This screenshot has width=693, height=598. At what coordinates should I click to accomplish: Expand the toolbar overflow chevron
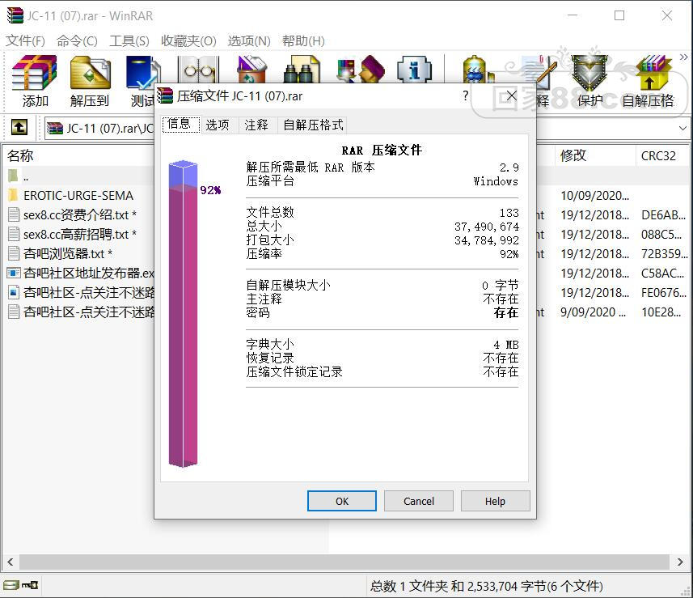[684, 57]
